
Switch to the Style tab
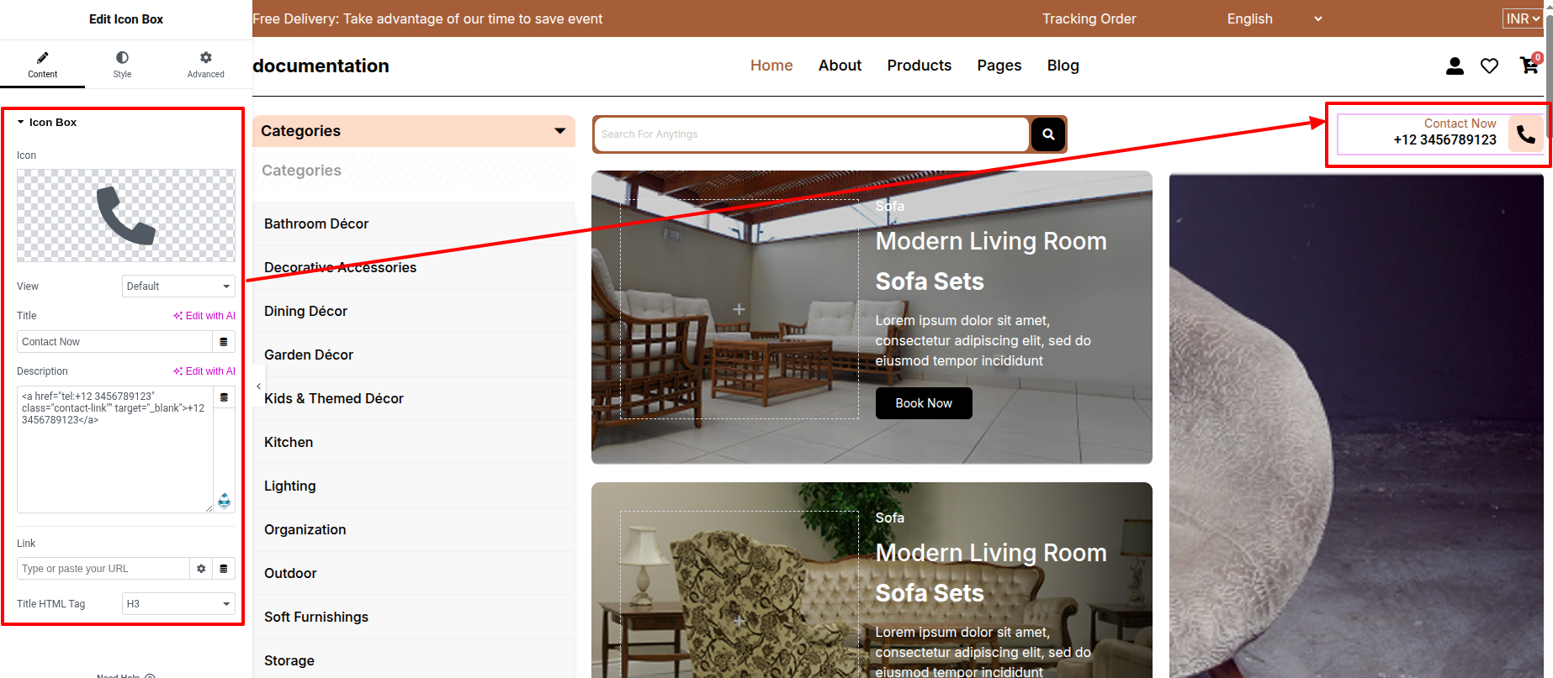pyautogui.click(x=122, y=64)
